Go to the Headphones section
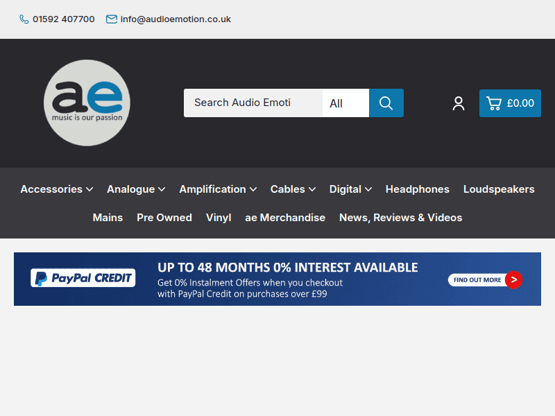Viewport: 555px width, 416px height. (417, 189)
